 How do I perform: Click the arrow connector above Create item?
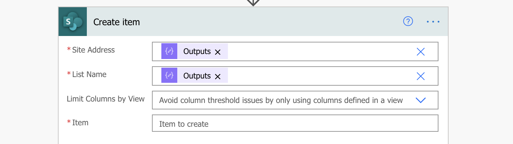tap(253, 3)
